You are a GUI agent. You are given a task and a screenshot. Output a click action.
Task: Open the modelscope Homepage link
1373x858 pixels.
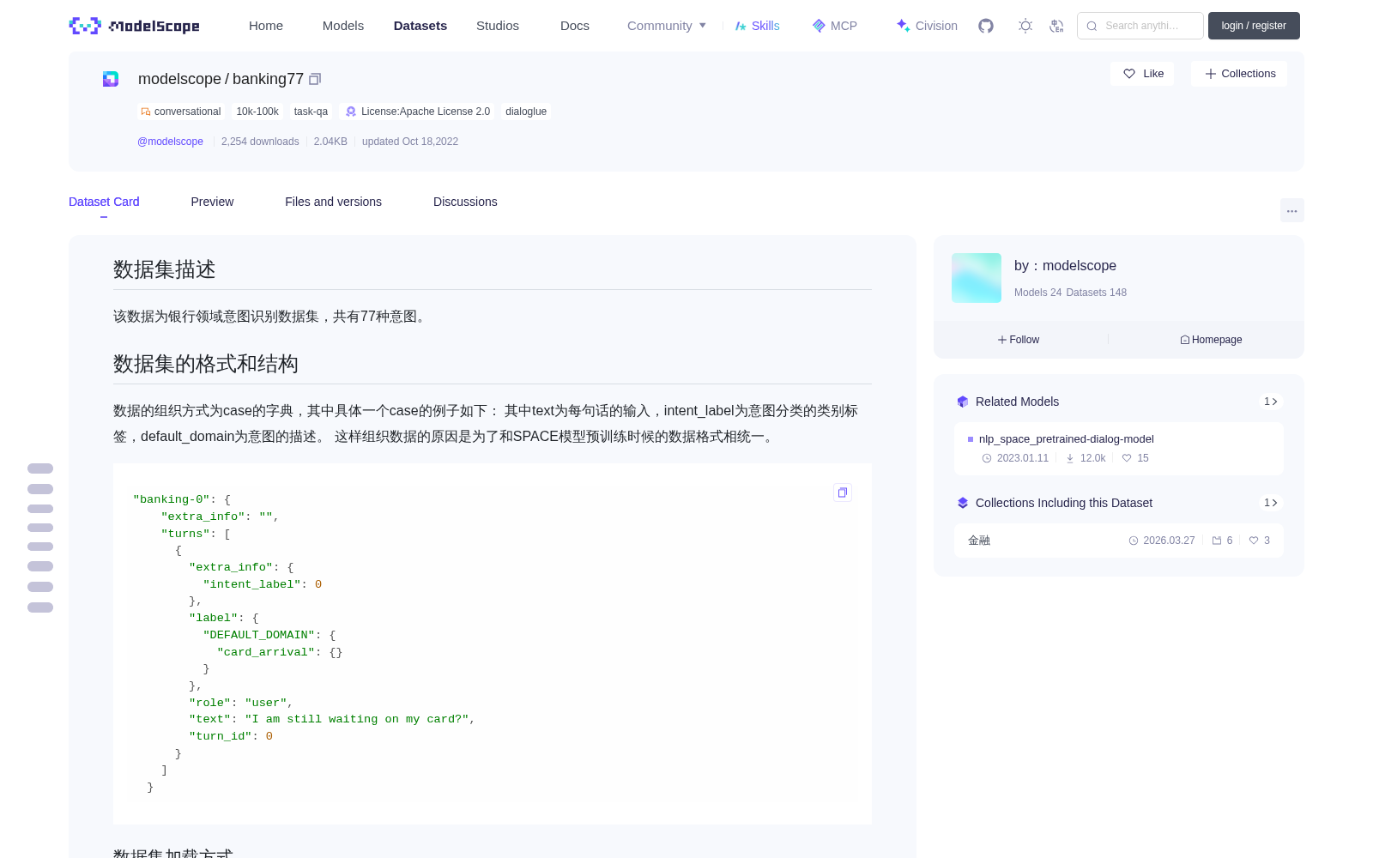pyautogui.click(x=1211, y=340)
